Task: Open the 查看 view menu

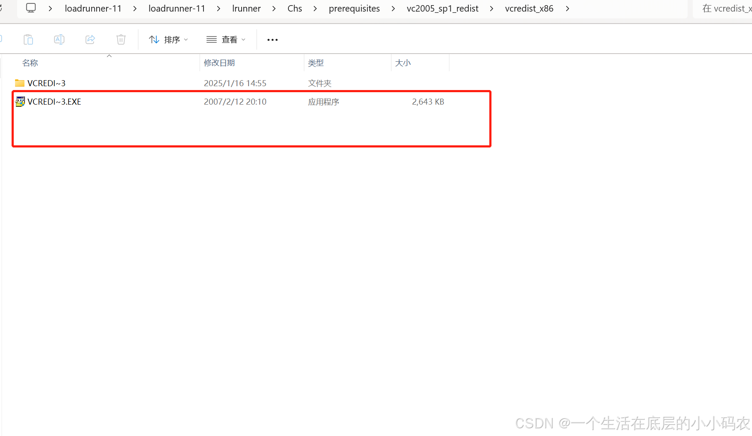Action: pos(230,39)
